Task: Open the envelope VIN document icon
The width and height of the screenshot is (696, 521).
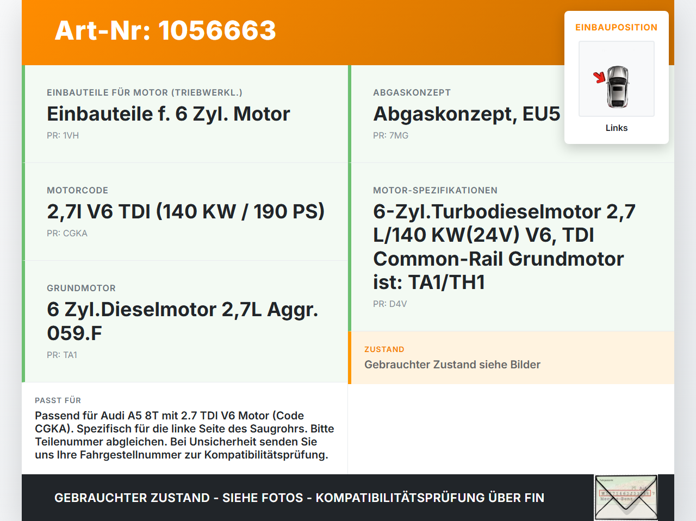Action: click(x=626, y=498)
